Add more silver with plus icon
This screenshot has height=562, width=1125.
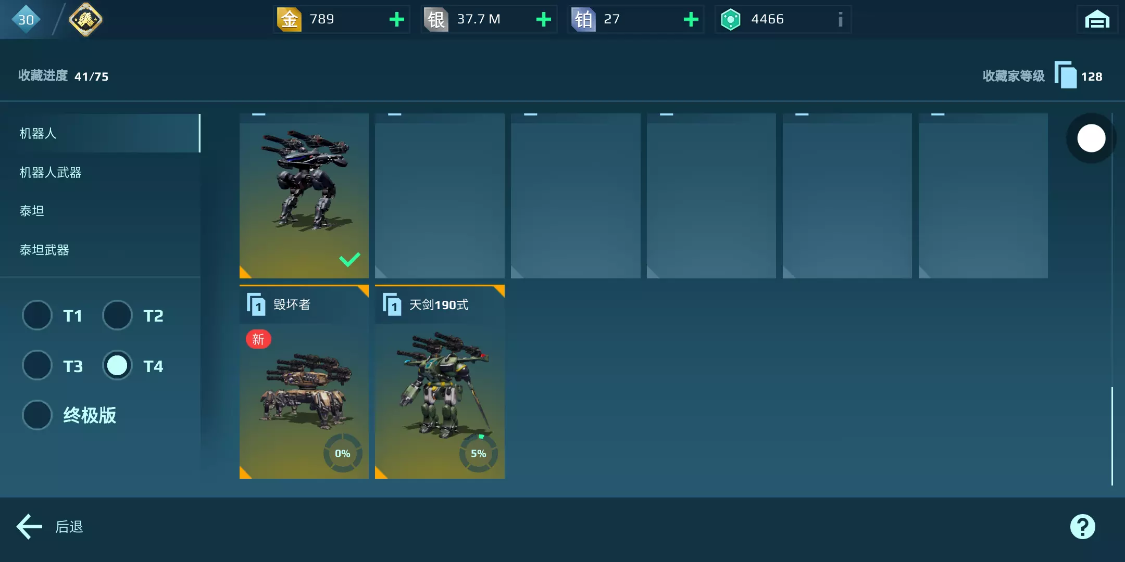[x=544, y=19]
